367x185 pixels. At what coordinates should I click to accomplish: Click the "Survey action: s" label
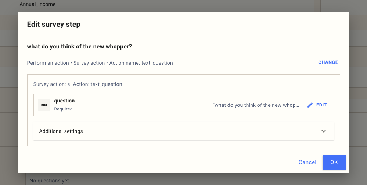point(51,84)
